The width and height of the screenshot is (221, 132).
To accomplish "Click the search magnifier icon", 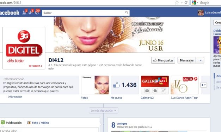I will [x=127, y=12].
